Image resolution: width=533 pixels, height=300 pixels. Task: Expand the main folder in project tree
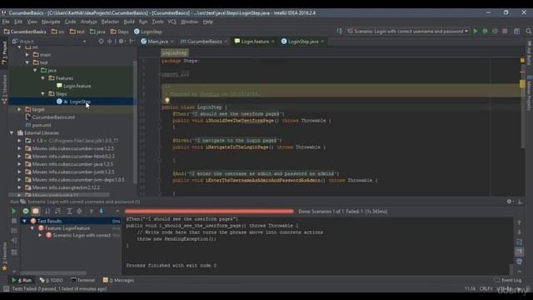point(27,55)
